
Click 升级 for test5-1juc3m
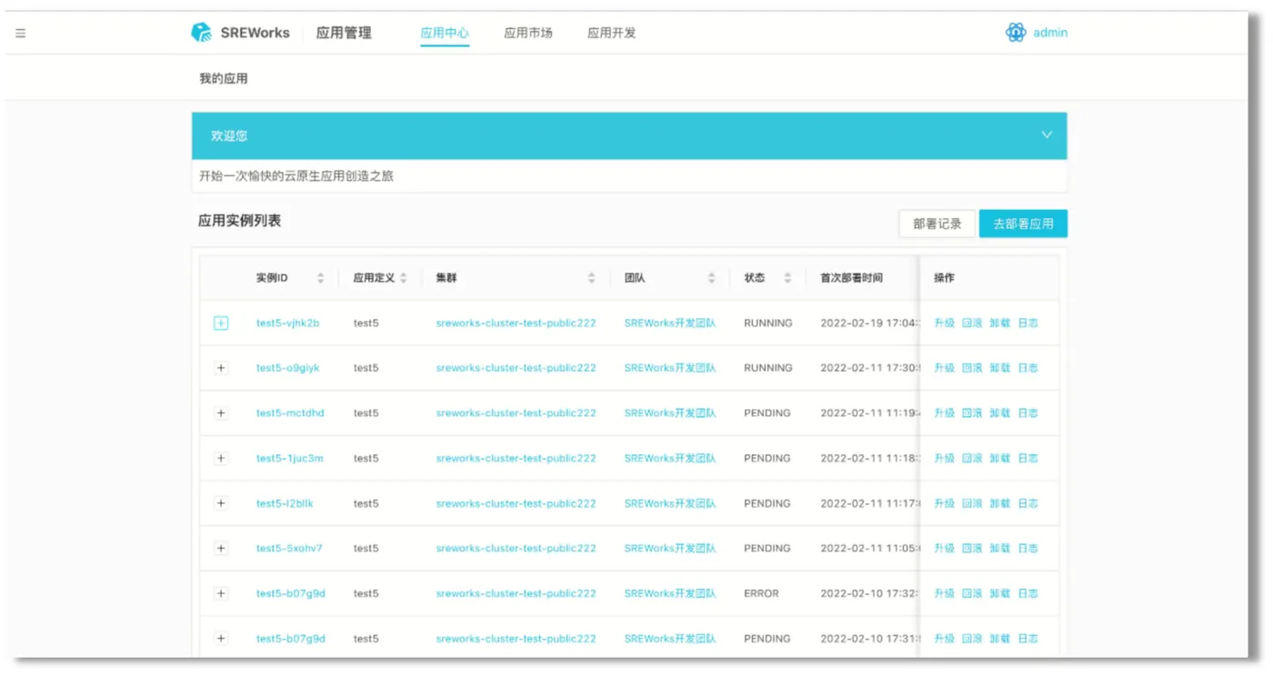944,459
